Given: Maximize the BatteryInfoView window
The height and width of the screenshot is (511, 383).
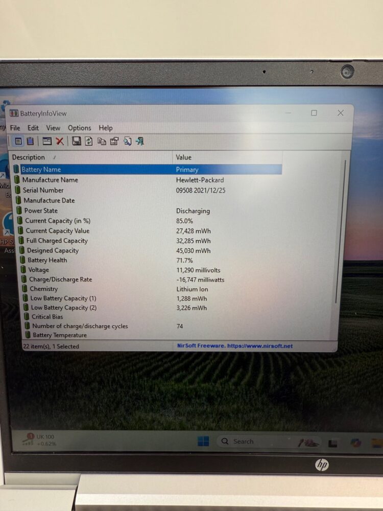Looking at the screenshot, I should pyautogui.click(x=314, y=113).
